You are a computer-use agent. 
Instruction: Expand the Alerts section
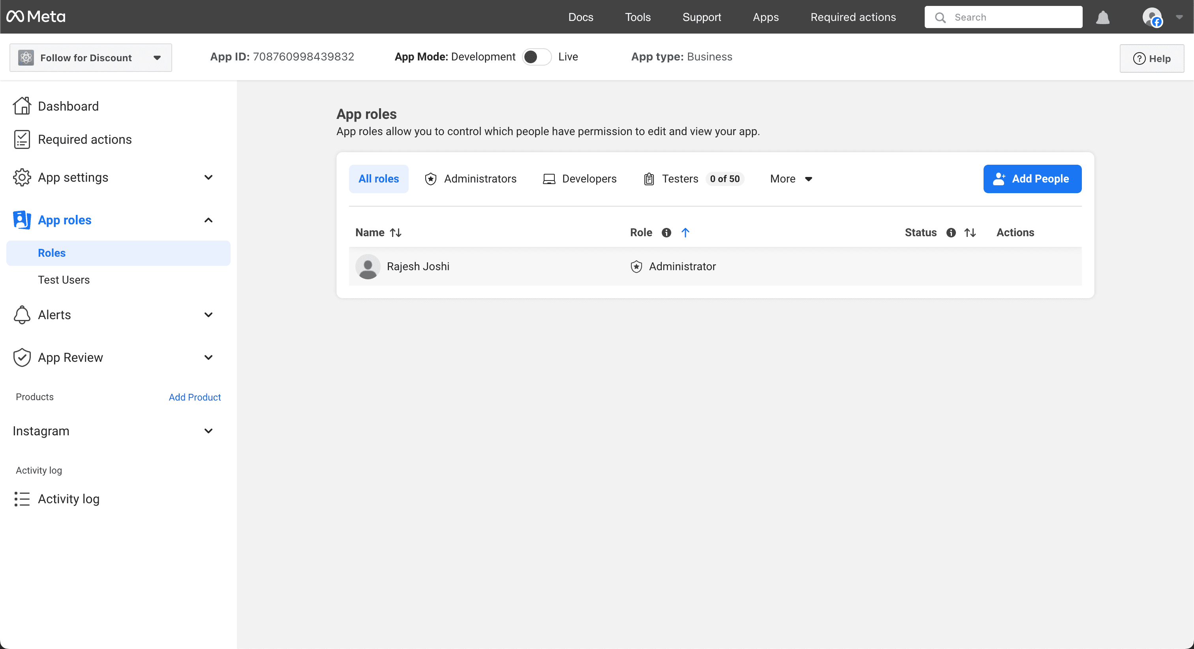(208, 315)
